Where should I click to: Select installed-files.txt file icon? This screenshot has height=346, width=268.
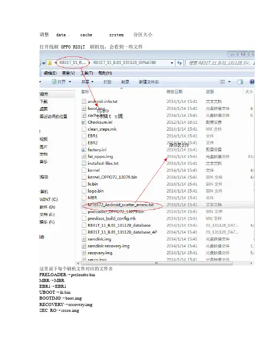[84, 163]
